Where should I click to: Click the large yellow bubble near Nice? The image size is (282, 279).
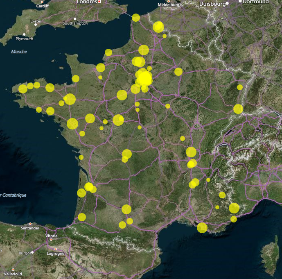(234, 208)
